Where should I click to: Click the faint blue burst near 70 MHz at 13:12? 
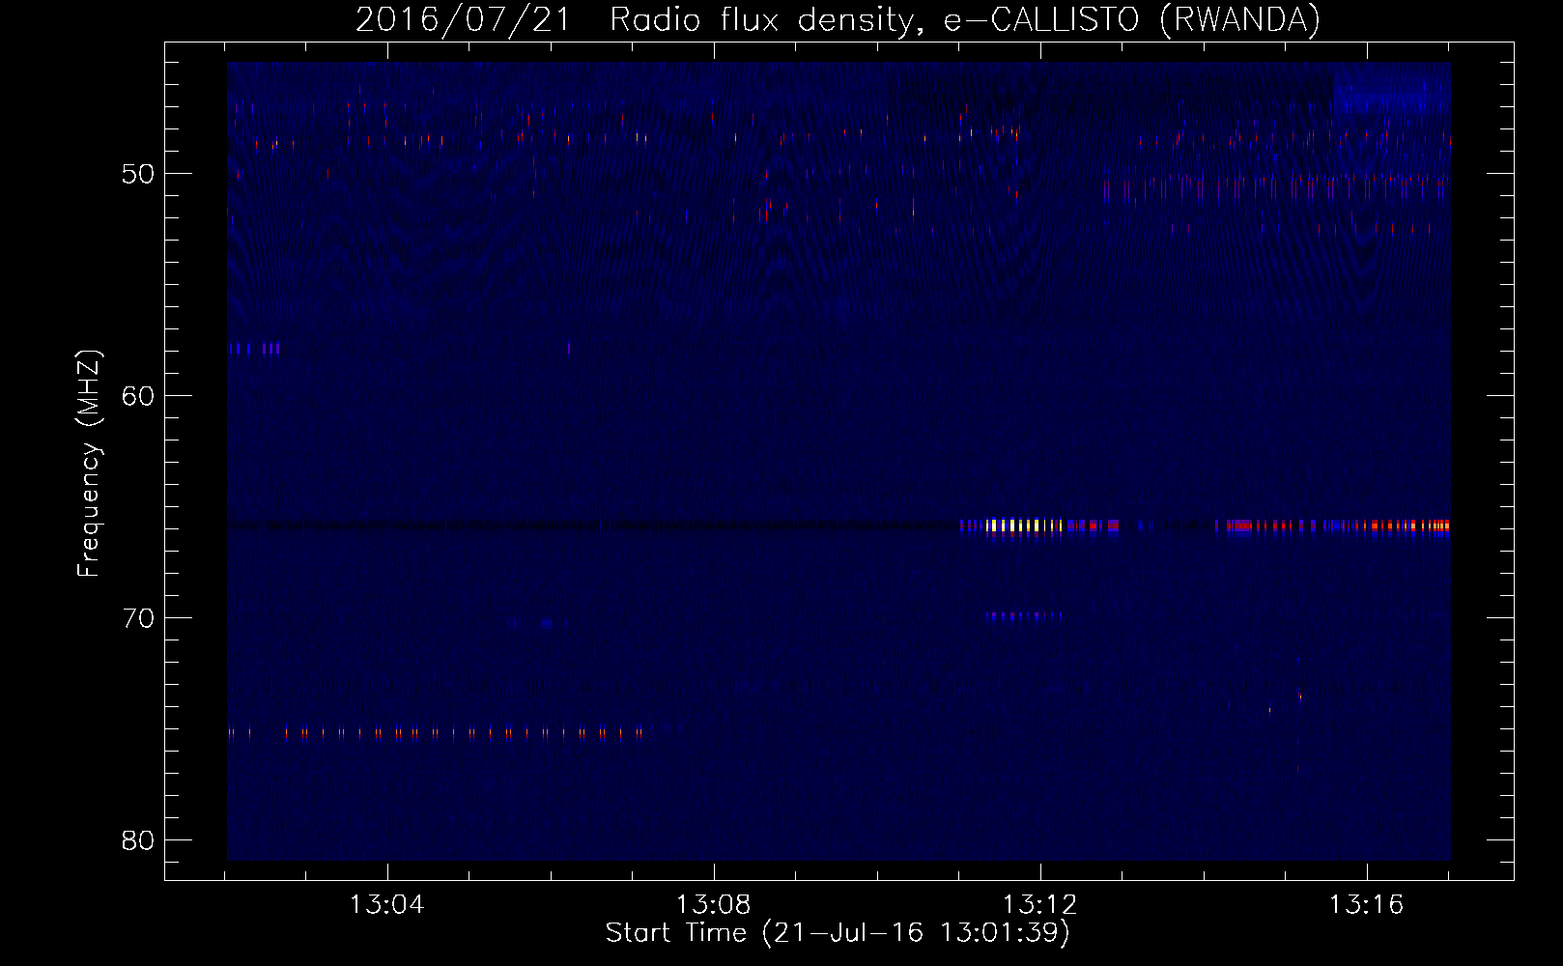1024,615
